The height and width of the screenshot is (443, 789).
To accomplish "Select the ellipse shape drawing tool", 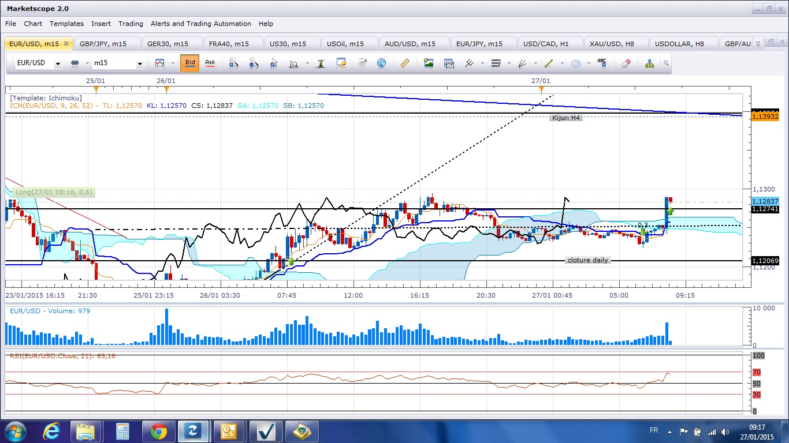I will (x=575, y=63).
